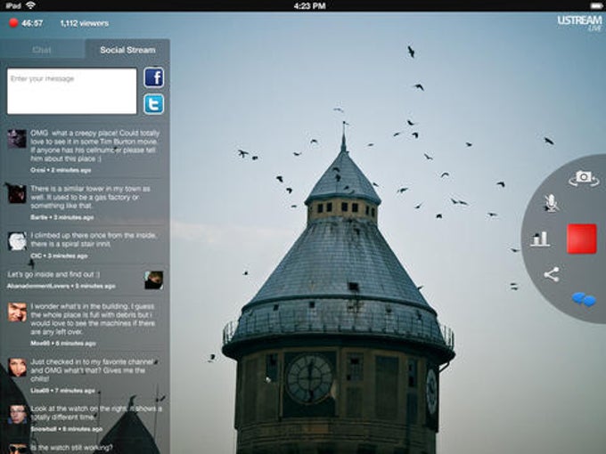
Task: Open avatar next to 'Let's go inside' comment
Action: click(153, 280)
